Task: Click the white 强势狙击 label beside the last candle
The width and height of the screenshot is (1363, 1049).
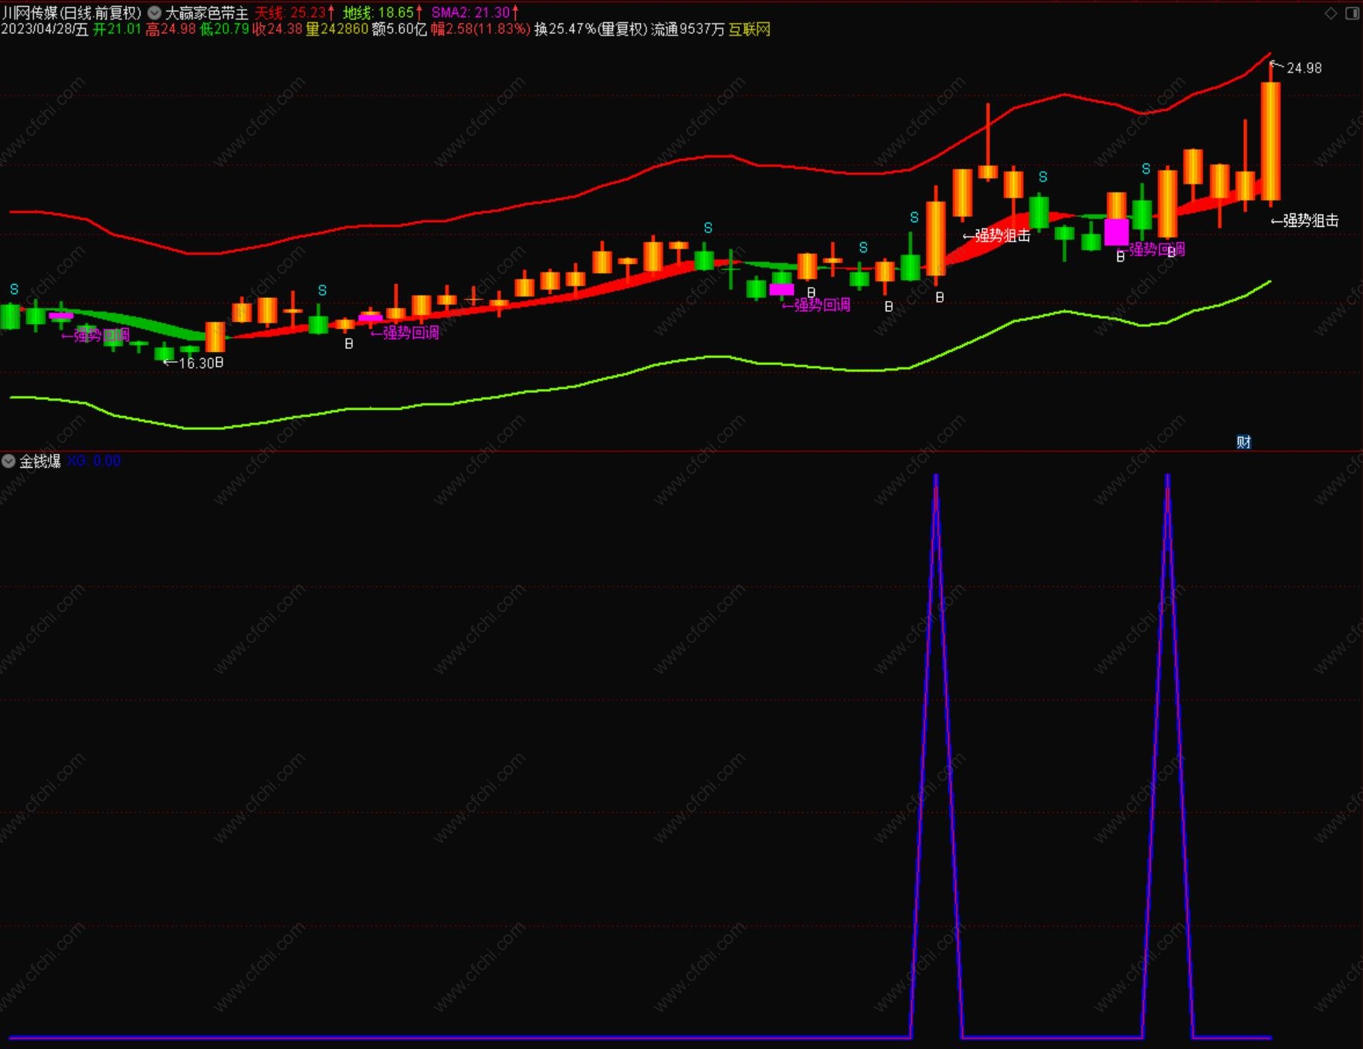Action: click(x=1310, y=221)
